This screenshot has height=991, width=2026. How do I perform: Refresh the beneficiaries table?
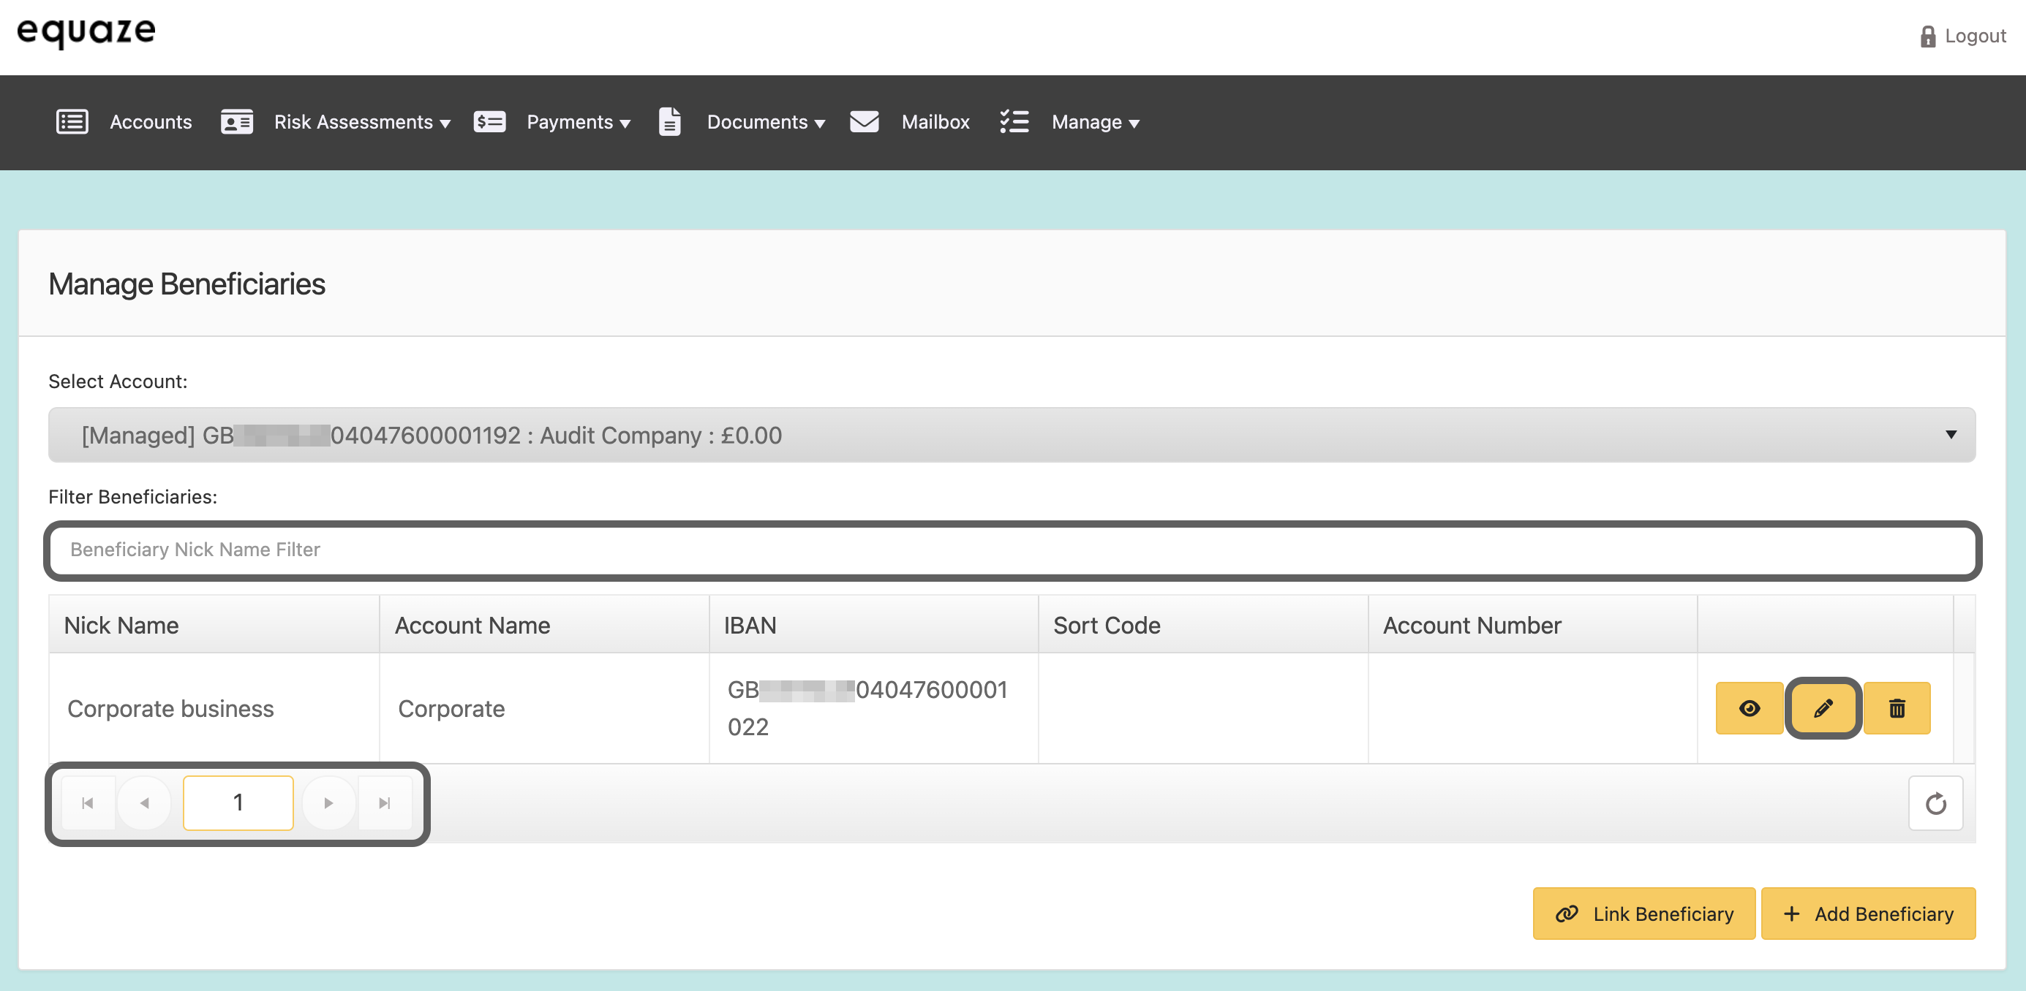click(1935, 803)
